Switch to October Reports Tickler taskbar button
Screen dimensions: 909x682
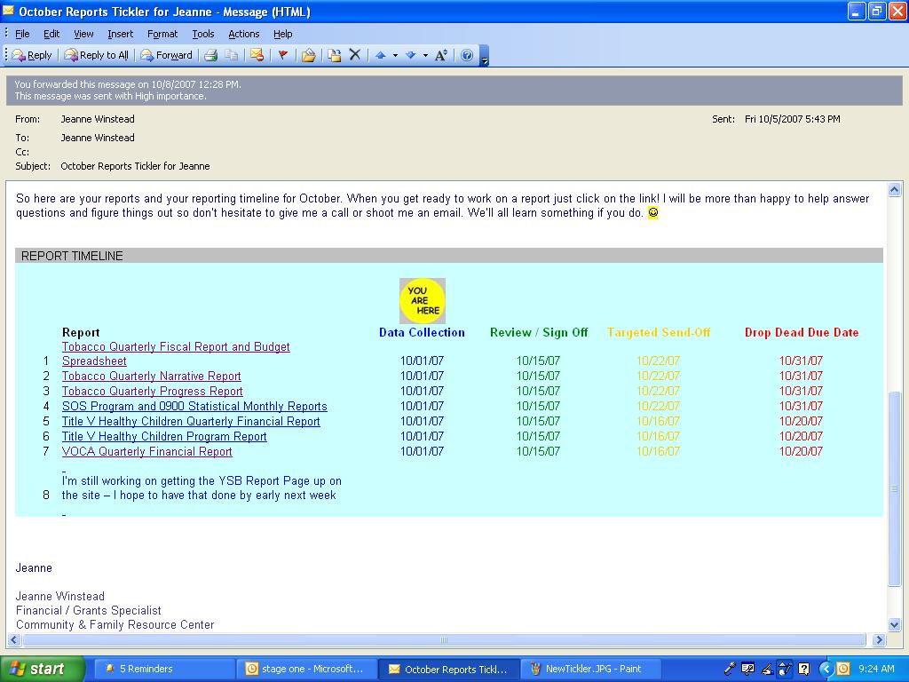[x=449, y=669]
